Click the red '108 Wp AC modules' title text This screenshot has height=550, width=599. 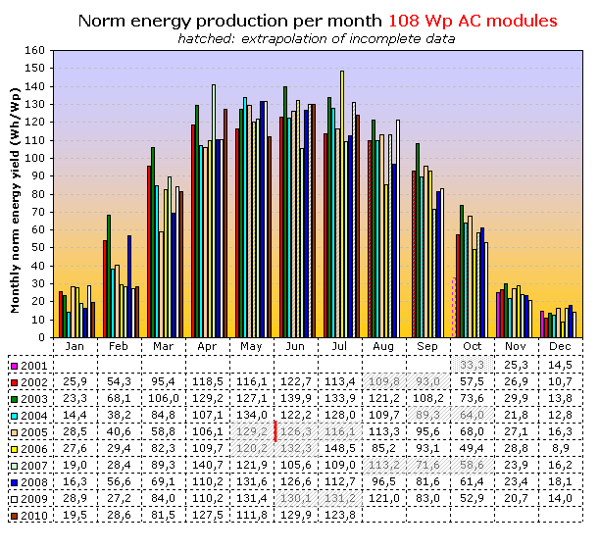[x=473, y=21]
